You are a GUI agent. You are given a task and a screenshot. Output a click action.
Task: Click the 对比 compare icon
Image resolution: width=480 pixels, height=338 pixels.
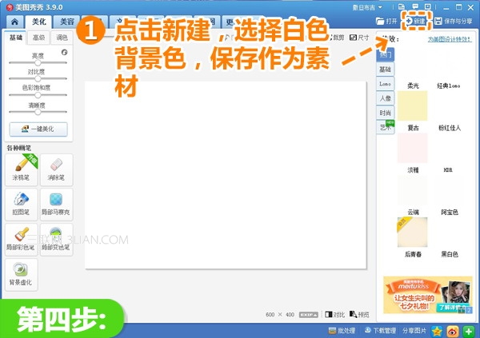[x=329, y=315]
